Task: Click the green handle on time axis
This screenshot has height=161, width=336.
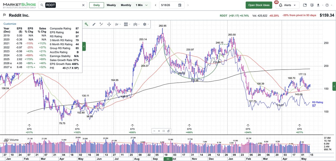Action: [168, 159]
